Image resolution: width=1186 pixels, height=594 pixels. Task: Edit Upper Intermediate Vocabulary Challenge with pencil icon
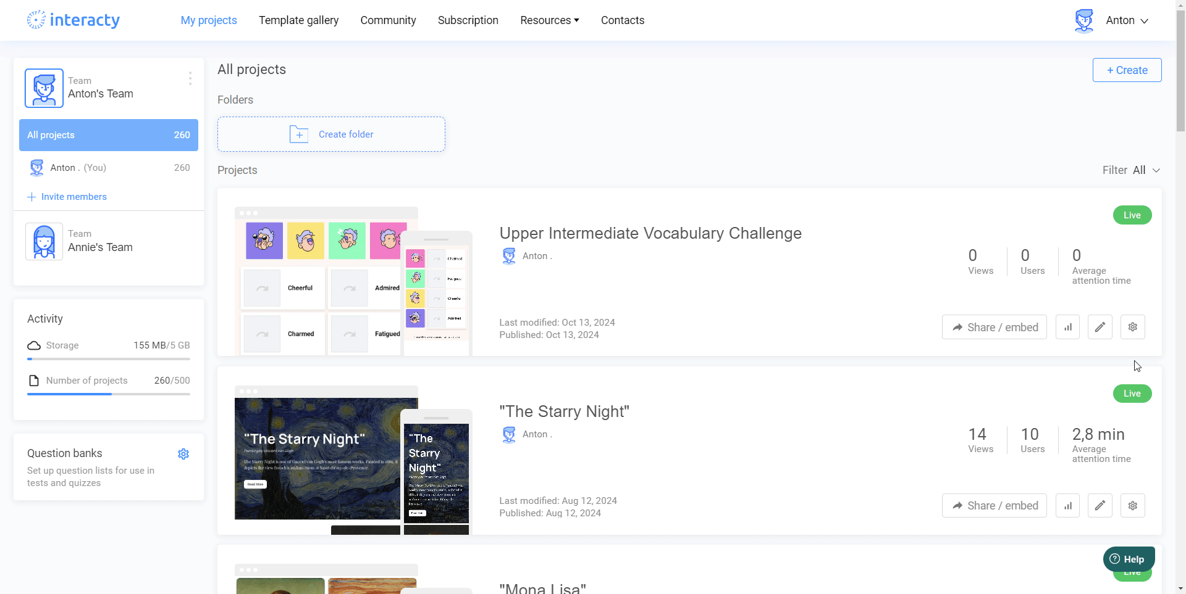(1100, 327)
